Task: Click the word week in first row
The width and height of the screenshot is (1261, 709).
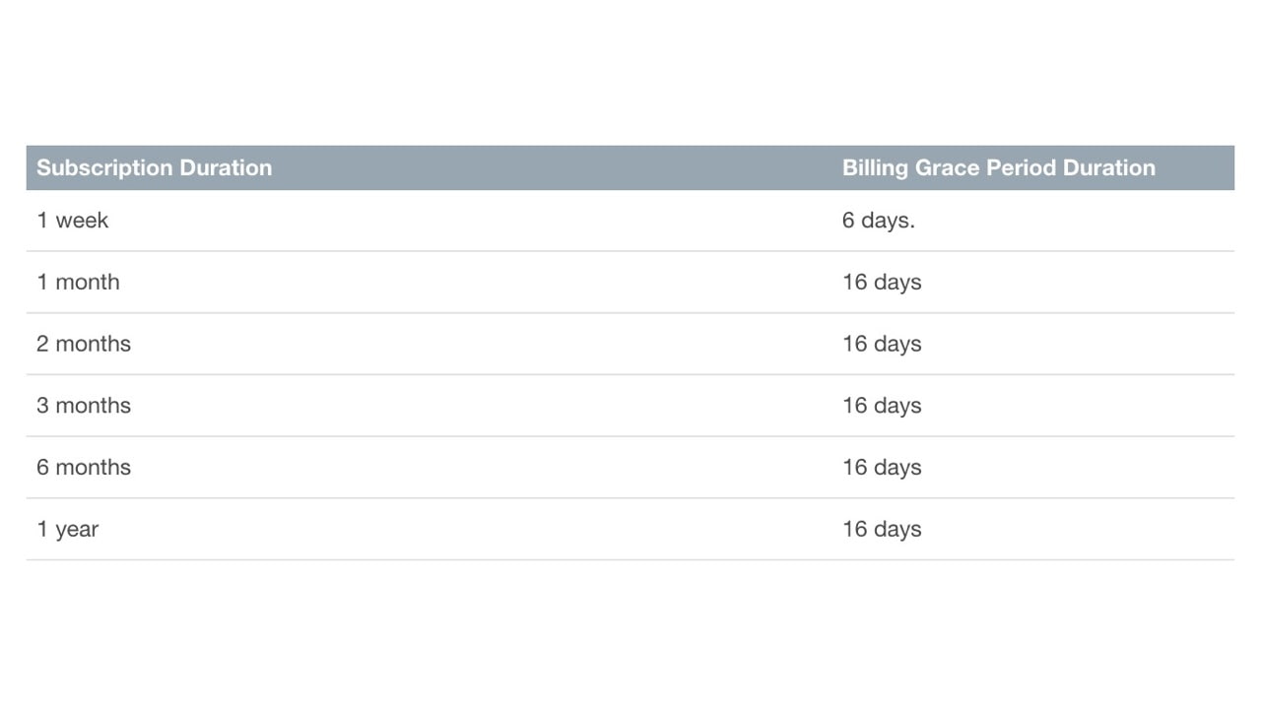Action: [82, 221]
